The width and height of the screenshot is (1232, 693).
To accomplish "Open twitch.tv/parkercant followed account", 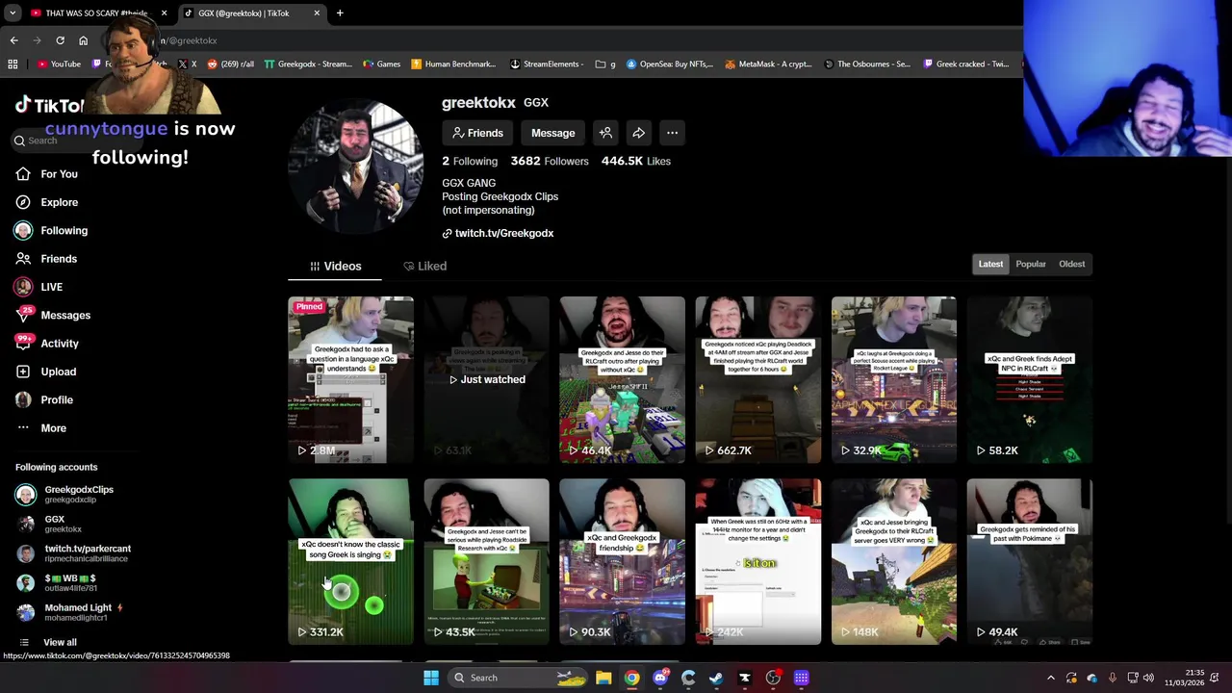I will (73, 553).
